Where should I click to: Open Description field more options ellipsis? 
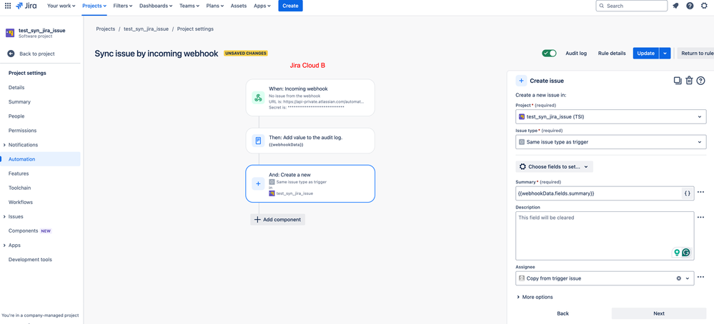[701, 217]
